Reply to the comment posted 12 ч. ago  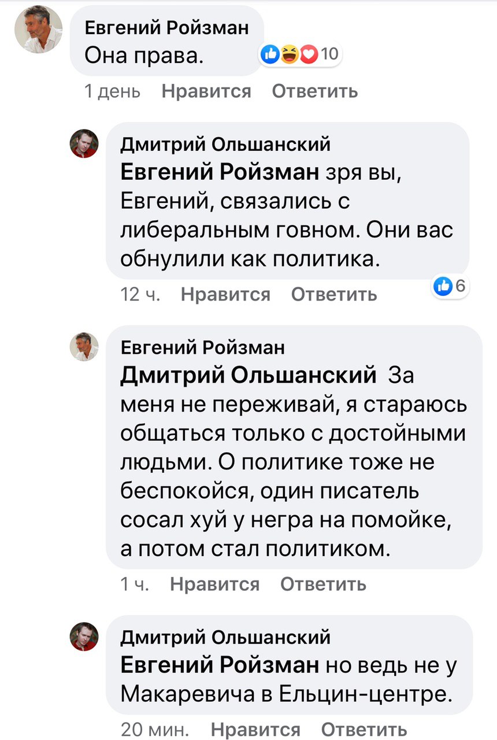pyautogui.click(x=334, y=295)
